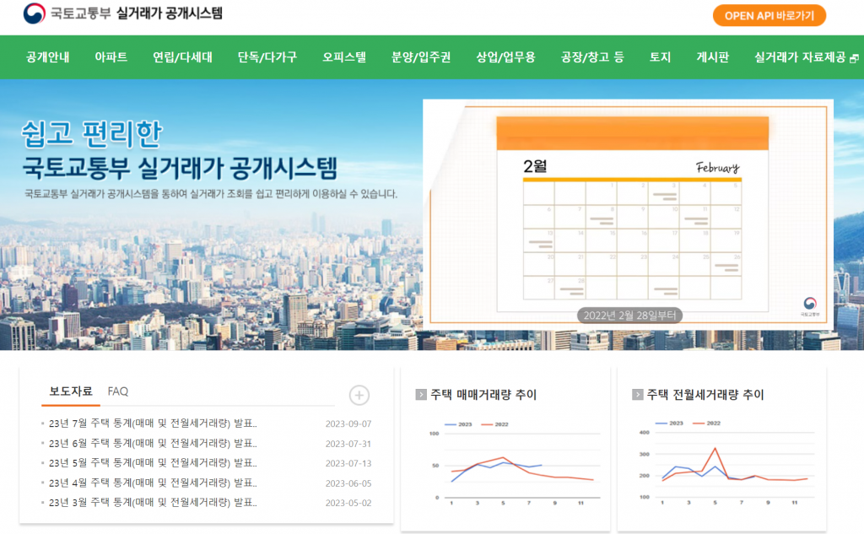Image resolution: width=864 pixels, height=534 pixels.
Task: Click the external link icon beside 실거래가 자료제공
Action: [854, 58]
